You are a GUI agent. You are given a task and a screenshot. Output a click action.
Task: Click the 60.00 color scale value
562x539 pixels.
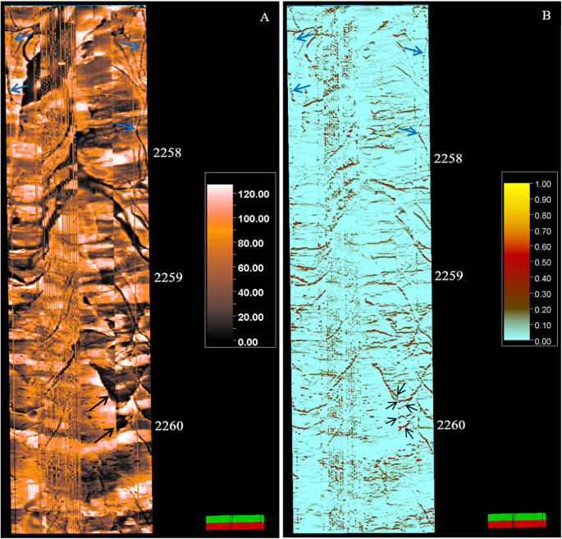pos(250,268)
